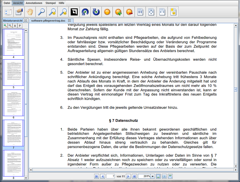Click document vertical scrollbar handle
This screenshot has height=182, width=240.
[236, 90]
